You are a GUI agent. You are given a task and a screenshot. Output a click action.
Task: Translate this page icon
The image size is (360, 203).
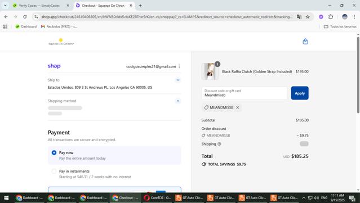click(299, 17)
